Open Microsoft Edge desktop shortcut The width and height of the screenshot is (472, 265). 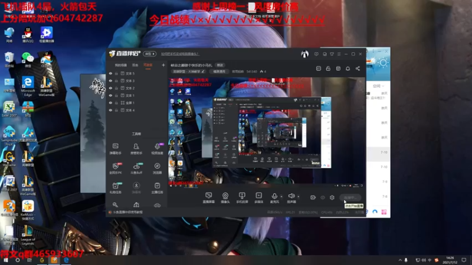coord(28,86)
